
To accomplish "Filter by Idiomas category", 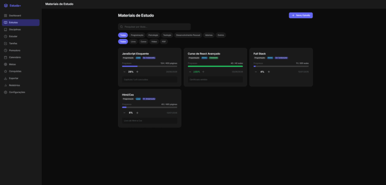I will click(209, 35).
